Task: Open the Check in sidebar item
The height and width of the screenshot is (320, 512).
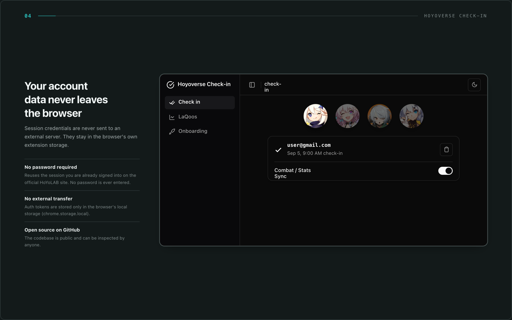Action: pyautogui.click(x=200, y=102)
